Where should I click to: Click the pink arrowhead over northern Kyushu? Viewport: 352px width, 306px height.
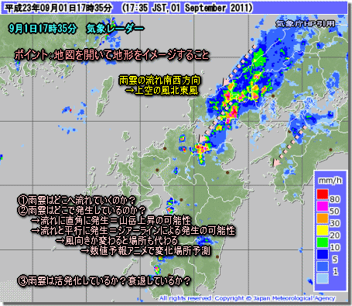point(203,139)
